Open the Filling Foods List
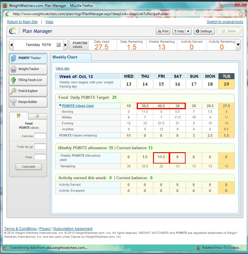 28,80
